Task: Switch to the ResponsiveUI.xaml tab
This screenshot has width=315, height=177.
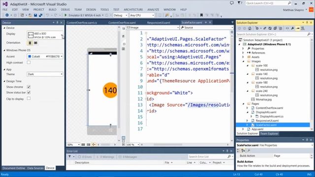Action: click(158, 23)
